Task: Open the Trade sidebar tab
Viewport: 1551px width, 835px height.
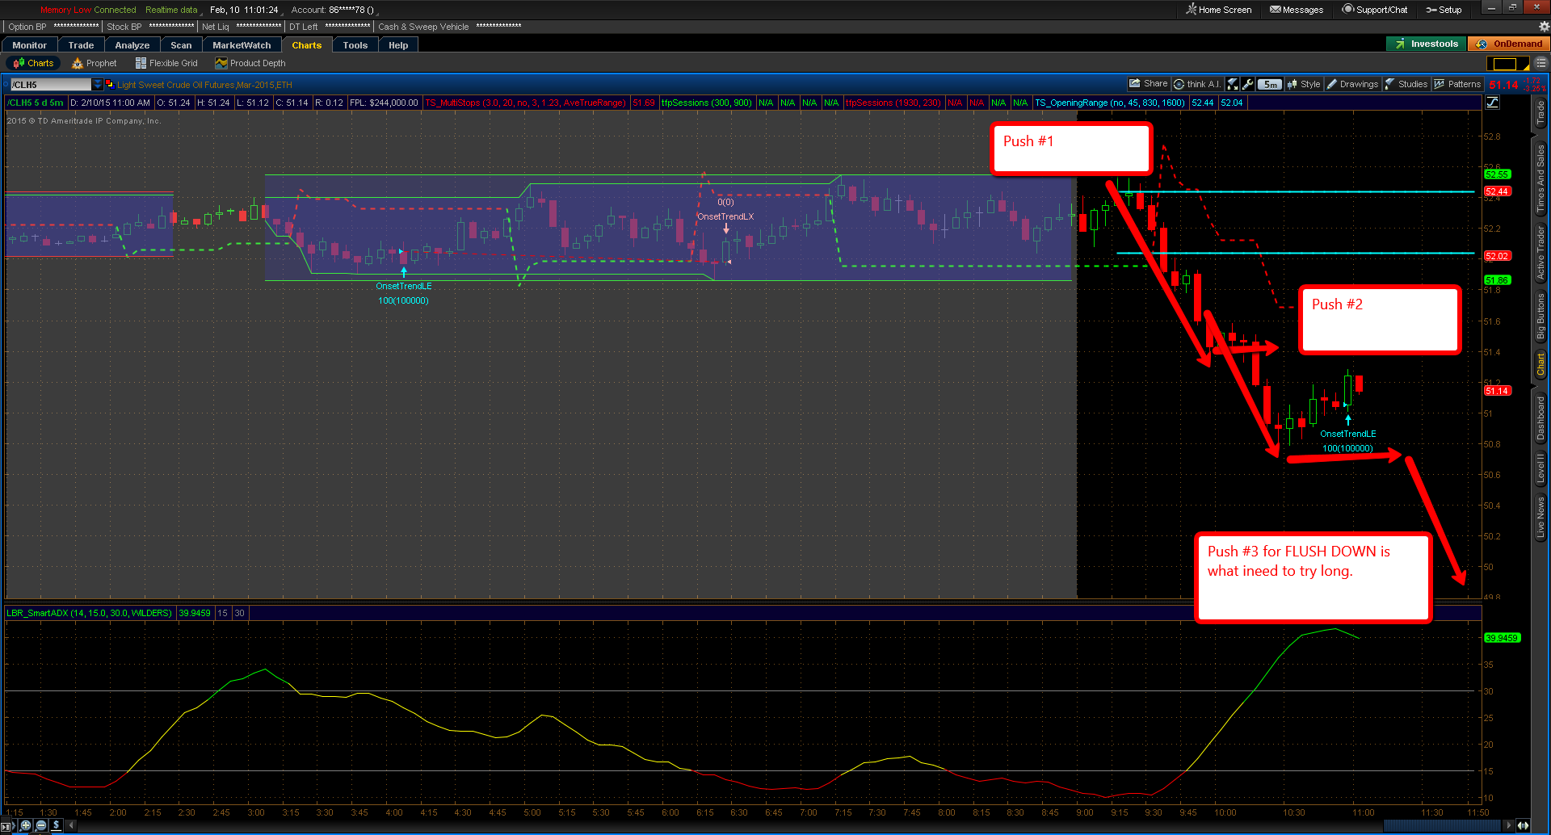Action: click(1540, 113)
